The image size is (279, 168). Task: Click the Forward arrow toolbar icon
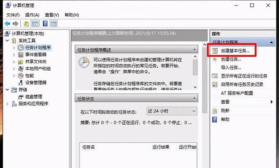pos(16,24)
